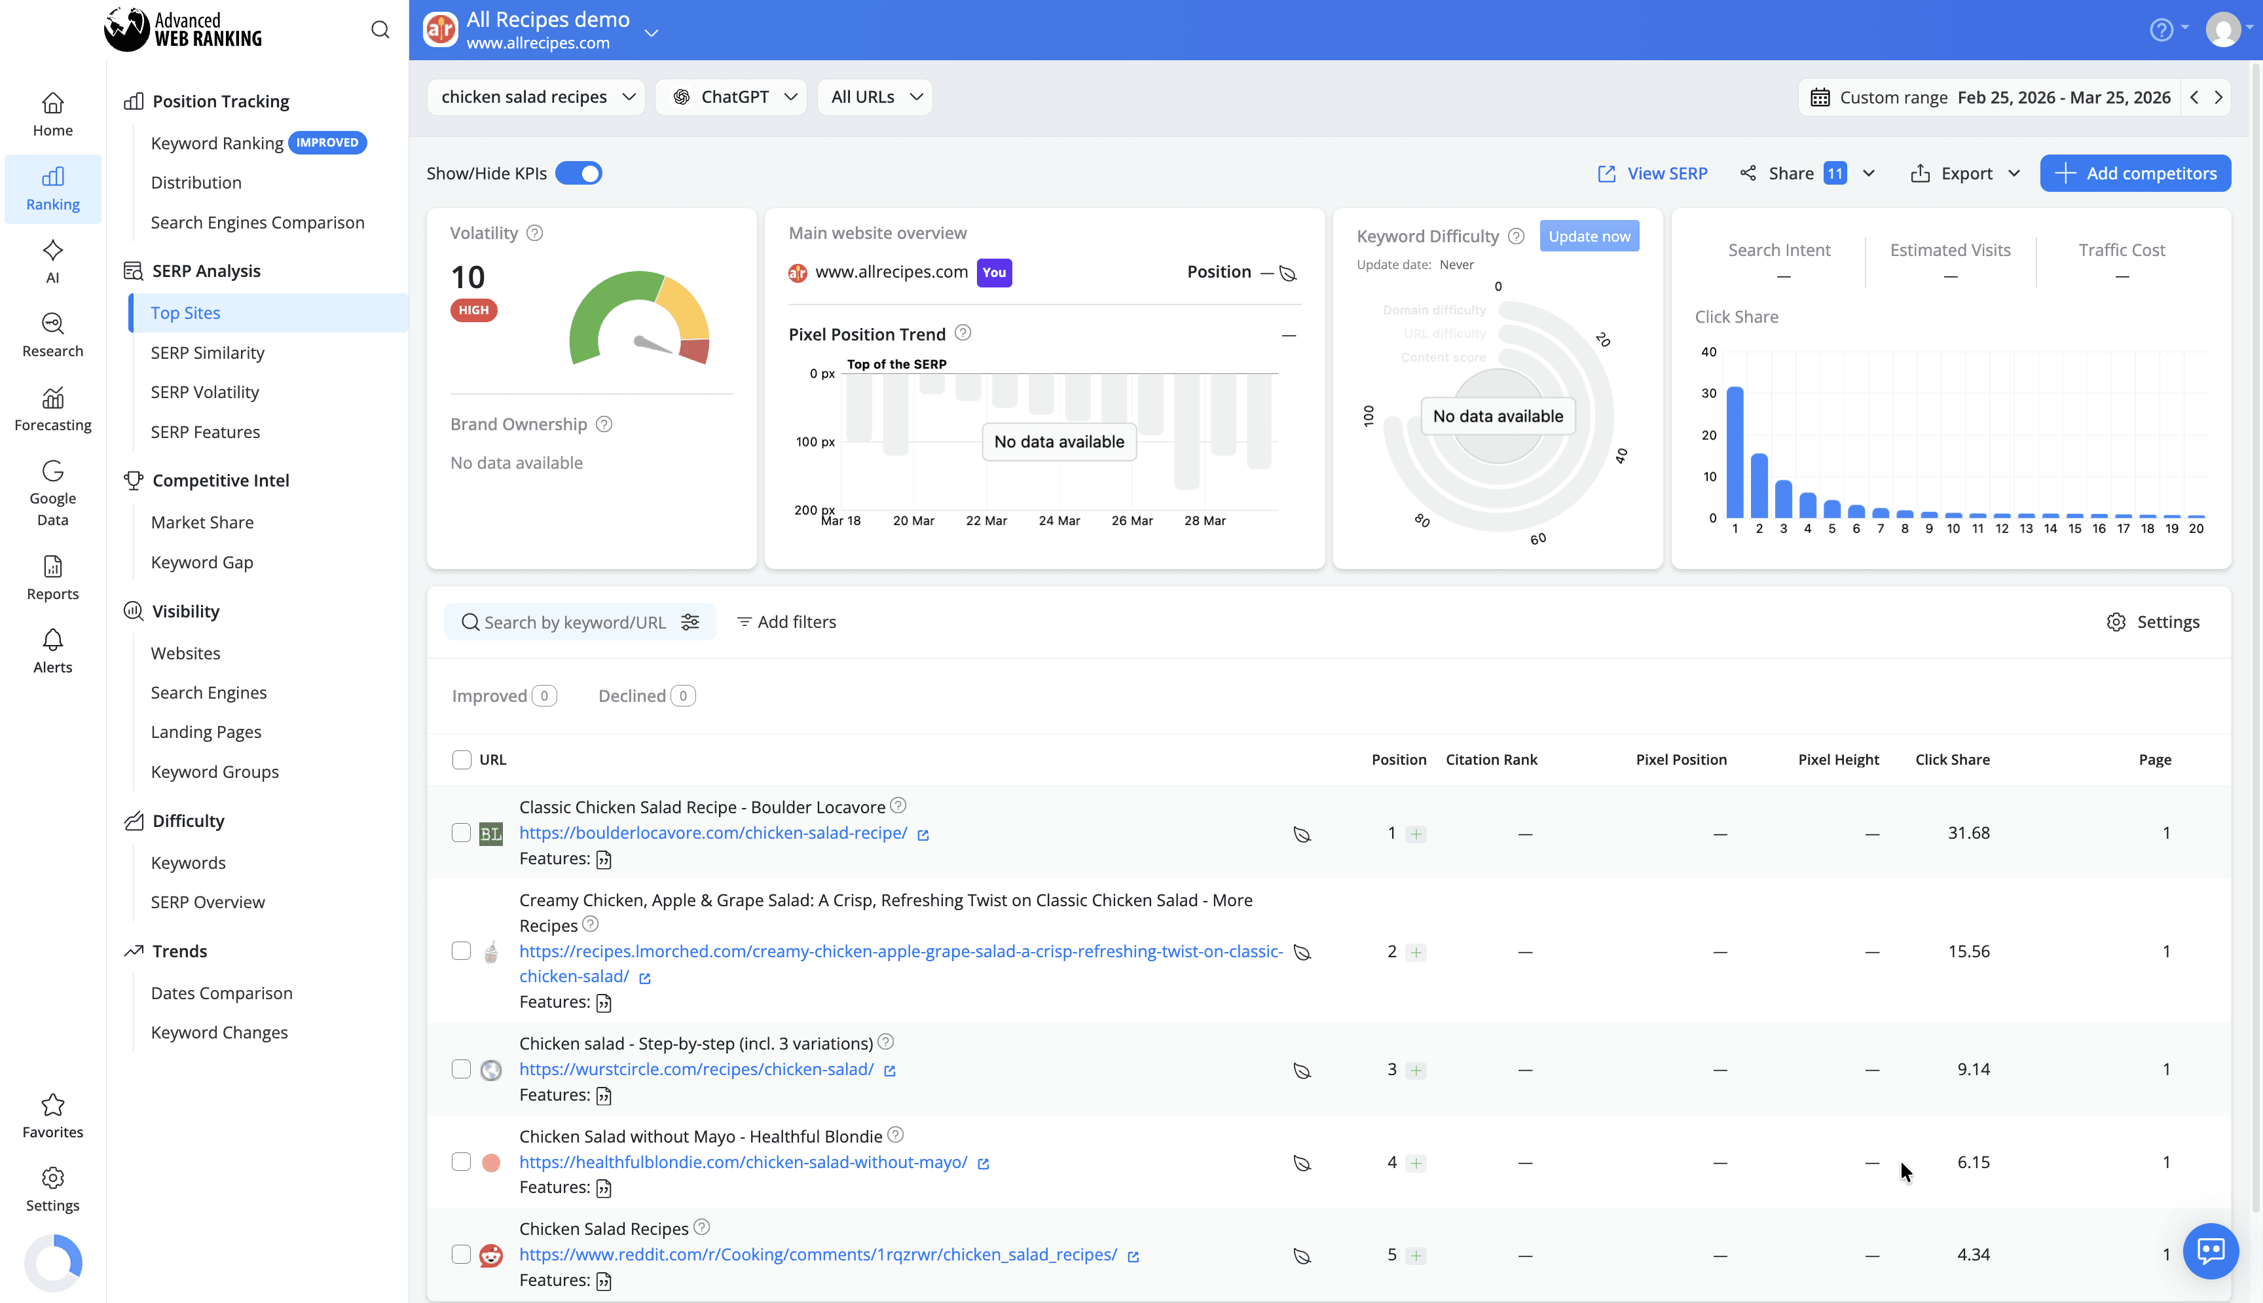The height and width of the screenshot is (1303, 2263).
Task: Toggle Show/Hide KPIs switch
Action: (578, 174)
